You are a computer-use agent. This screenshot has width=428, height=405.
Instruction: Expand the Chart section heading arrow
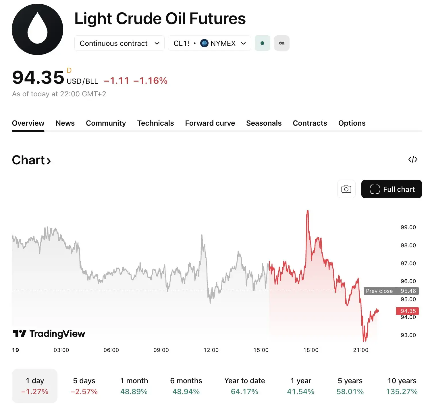click(49, 161)
